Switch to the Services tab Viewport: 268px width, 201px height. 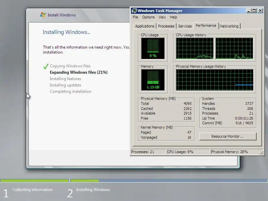point(185,26)
